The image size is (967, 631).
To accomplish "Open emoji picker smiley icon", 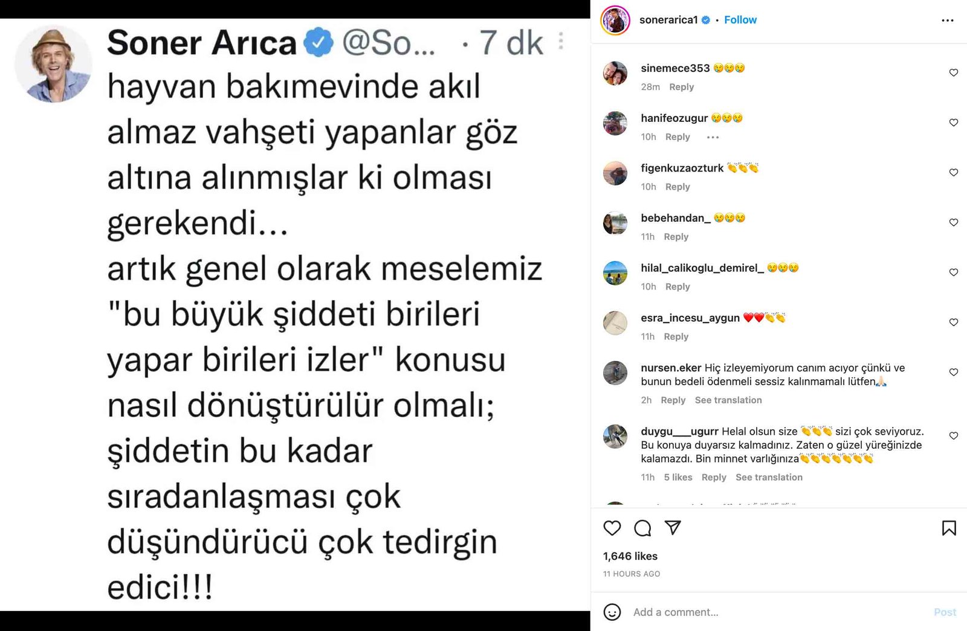I will coord(612,612).
